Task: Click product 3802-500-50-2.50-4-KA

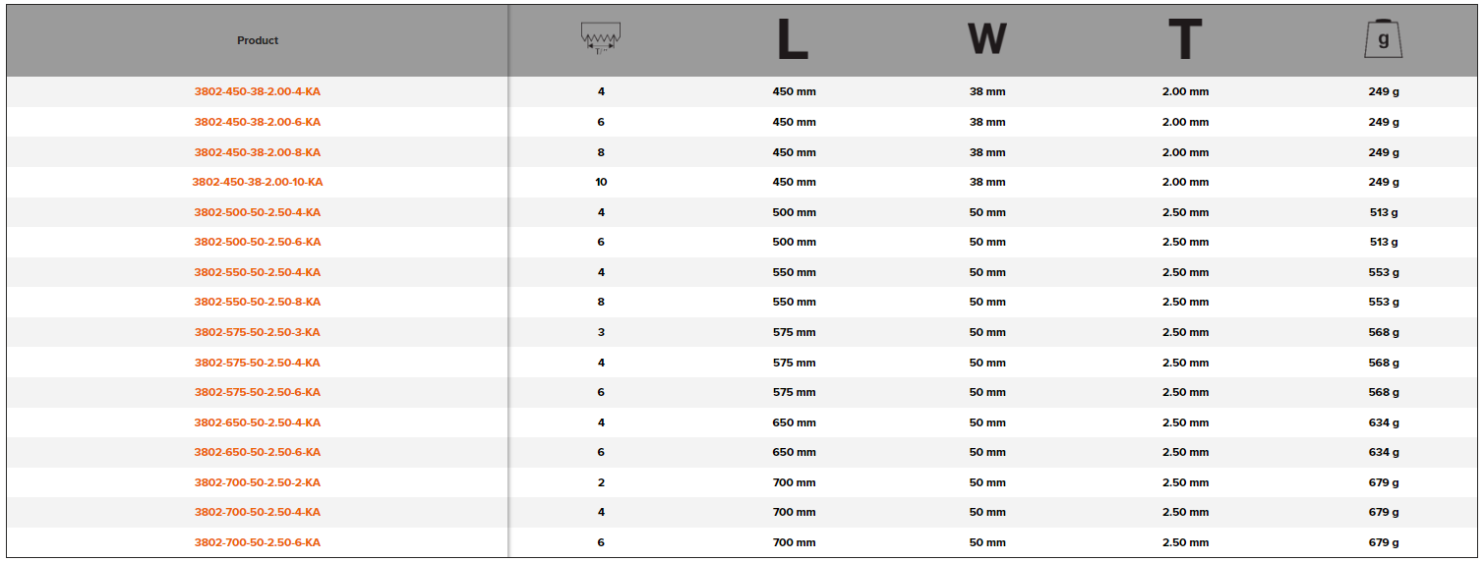Action: (x=258, y=213)
